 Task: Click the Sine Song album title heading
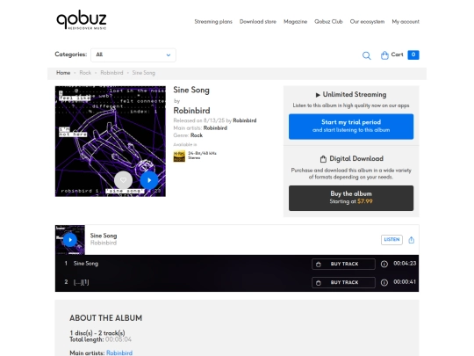tap(191, 90)
